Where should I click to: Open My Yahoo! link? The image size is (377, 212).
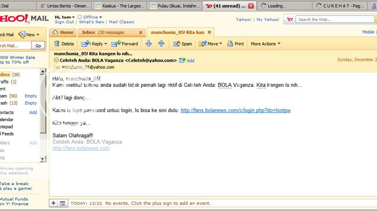pos(268,19)
